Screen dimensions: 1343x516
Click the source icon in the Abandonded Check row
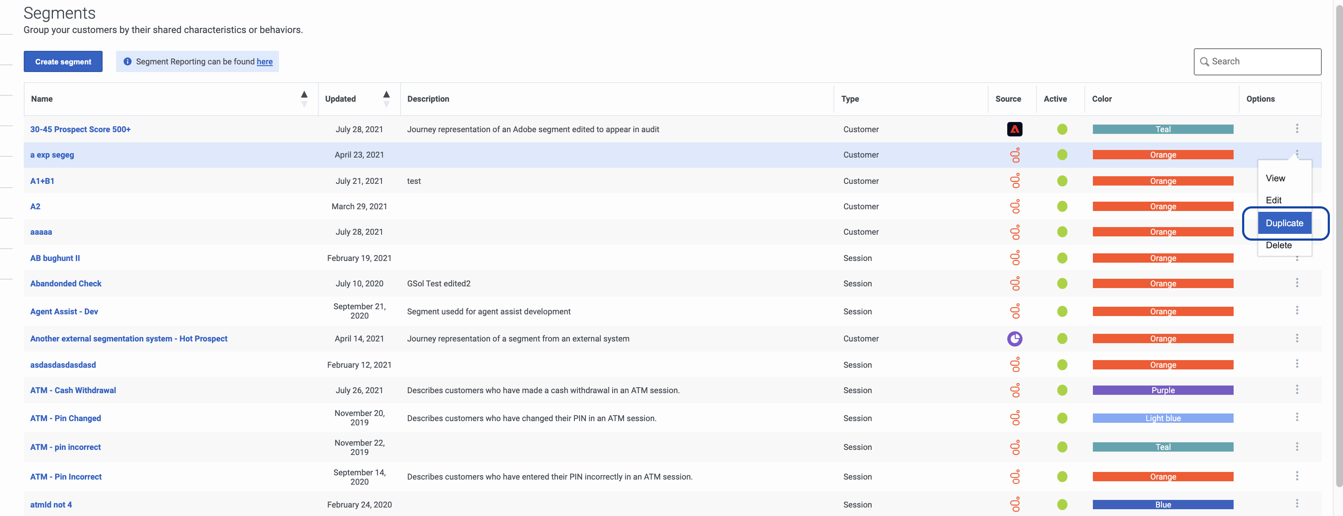(1014, 283)
